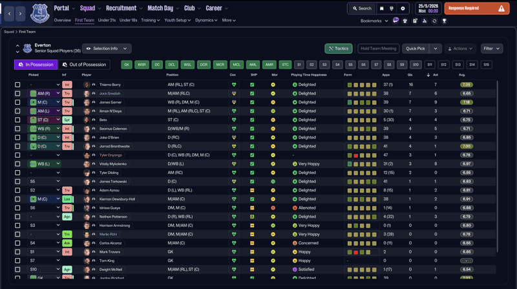The width and height of the screenshot is (517, 289).
Task: Open Vitaliy Mykolenko's WB (L) picked dropdown
Action: click(x=45, y=164)
